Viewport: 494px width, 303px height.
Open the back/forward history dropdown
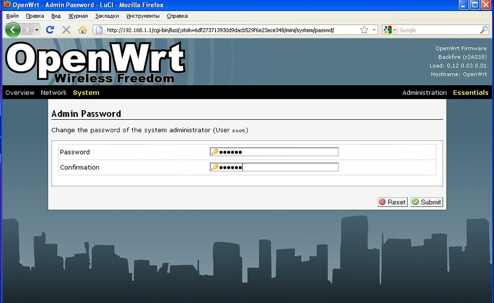tap(37, 30)
